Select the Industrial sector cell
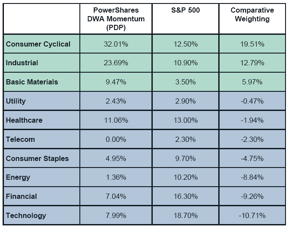This screenshot has height=228, width=289. click(x=22, y=63)
